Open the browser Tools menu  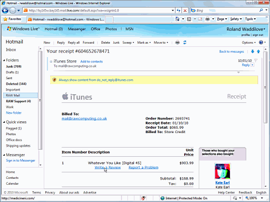[251, 19]
